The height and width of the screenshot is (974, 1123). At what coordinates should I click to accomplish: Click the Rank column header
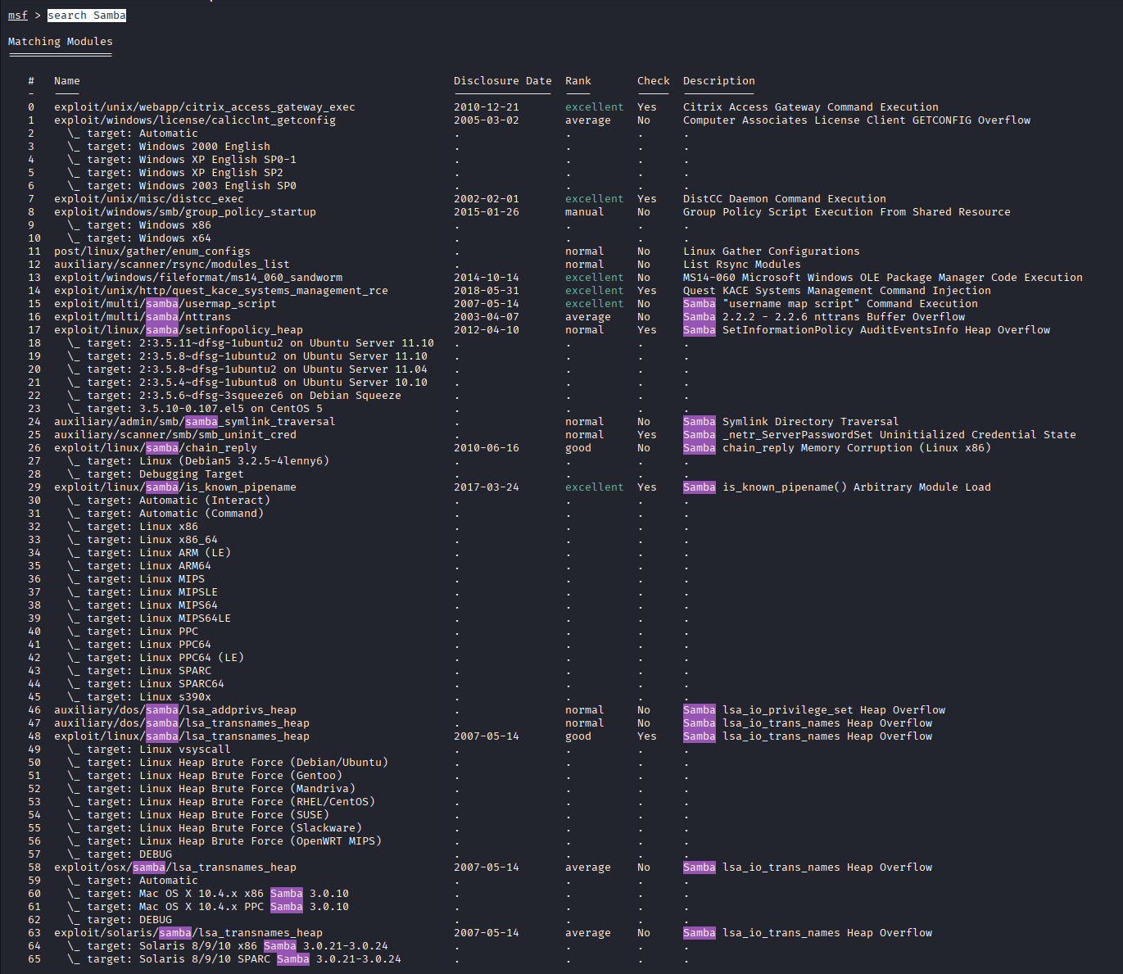click(x=577, y=81)
